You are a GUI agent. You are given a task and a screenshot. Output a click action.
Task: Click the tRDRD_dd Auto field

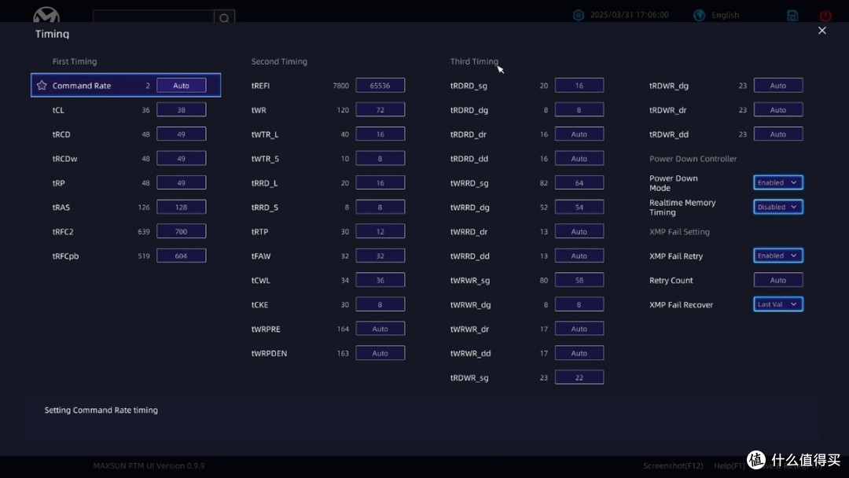point(579,159)
